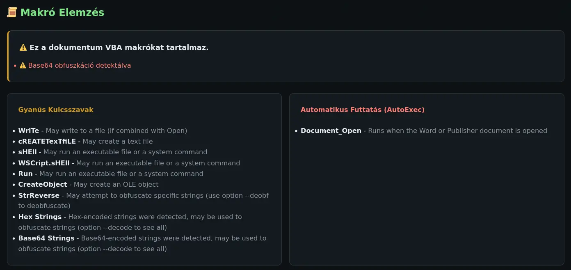571x270 pixels.
Task: Click the Document_Open description text
Action: point(457,131)
